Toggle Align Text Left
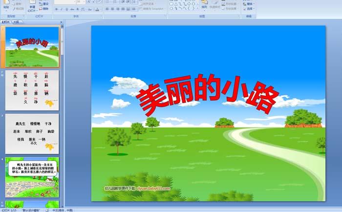 (x=107, y=9)
